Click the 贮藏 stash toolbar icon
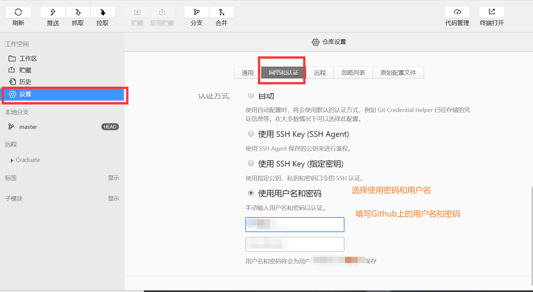The image size is (533, 292). pos(137,12)
